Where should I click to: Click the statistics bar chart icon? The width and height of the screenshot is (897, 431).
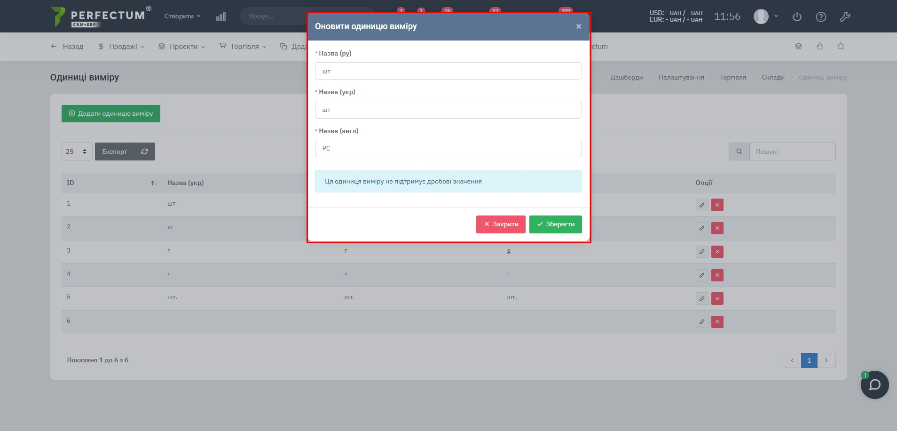click(x=221, y=16)
